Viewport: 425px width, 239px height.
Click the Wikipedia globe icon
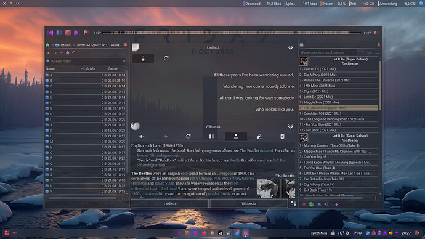pyautogui.click(x=136, y=126)
